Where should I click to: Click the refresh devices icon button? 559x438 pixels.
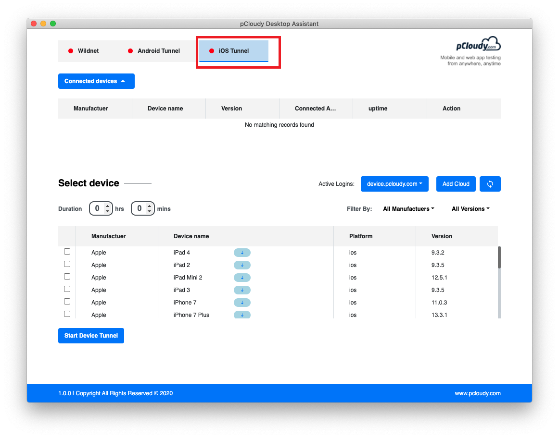[x=490, y=184]
